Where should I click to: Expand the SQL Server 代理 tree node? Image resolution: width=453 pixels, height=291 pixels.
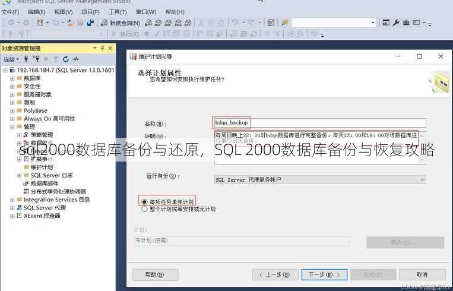[x=12, y=208]
